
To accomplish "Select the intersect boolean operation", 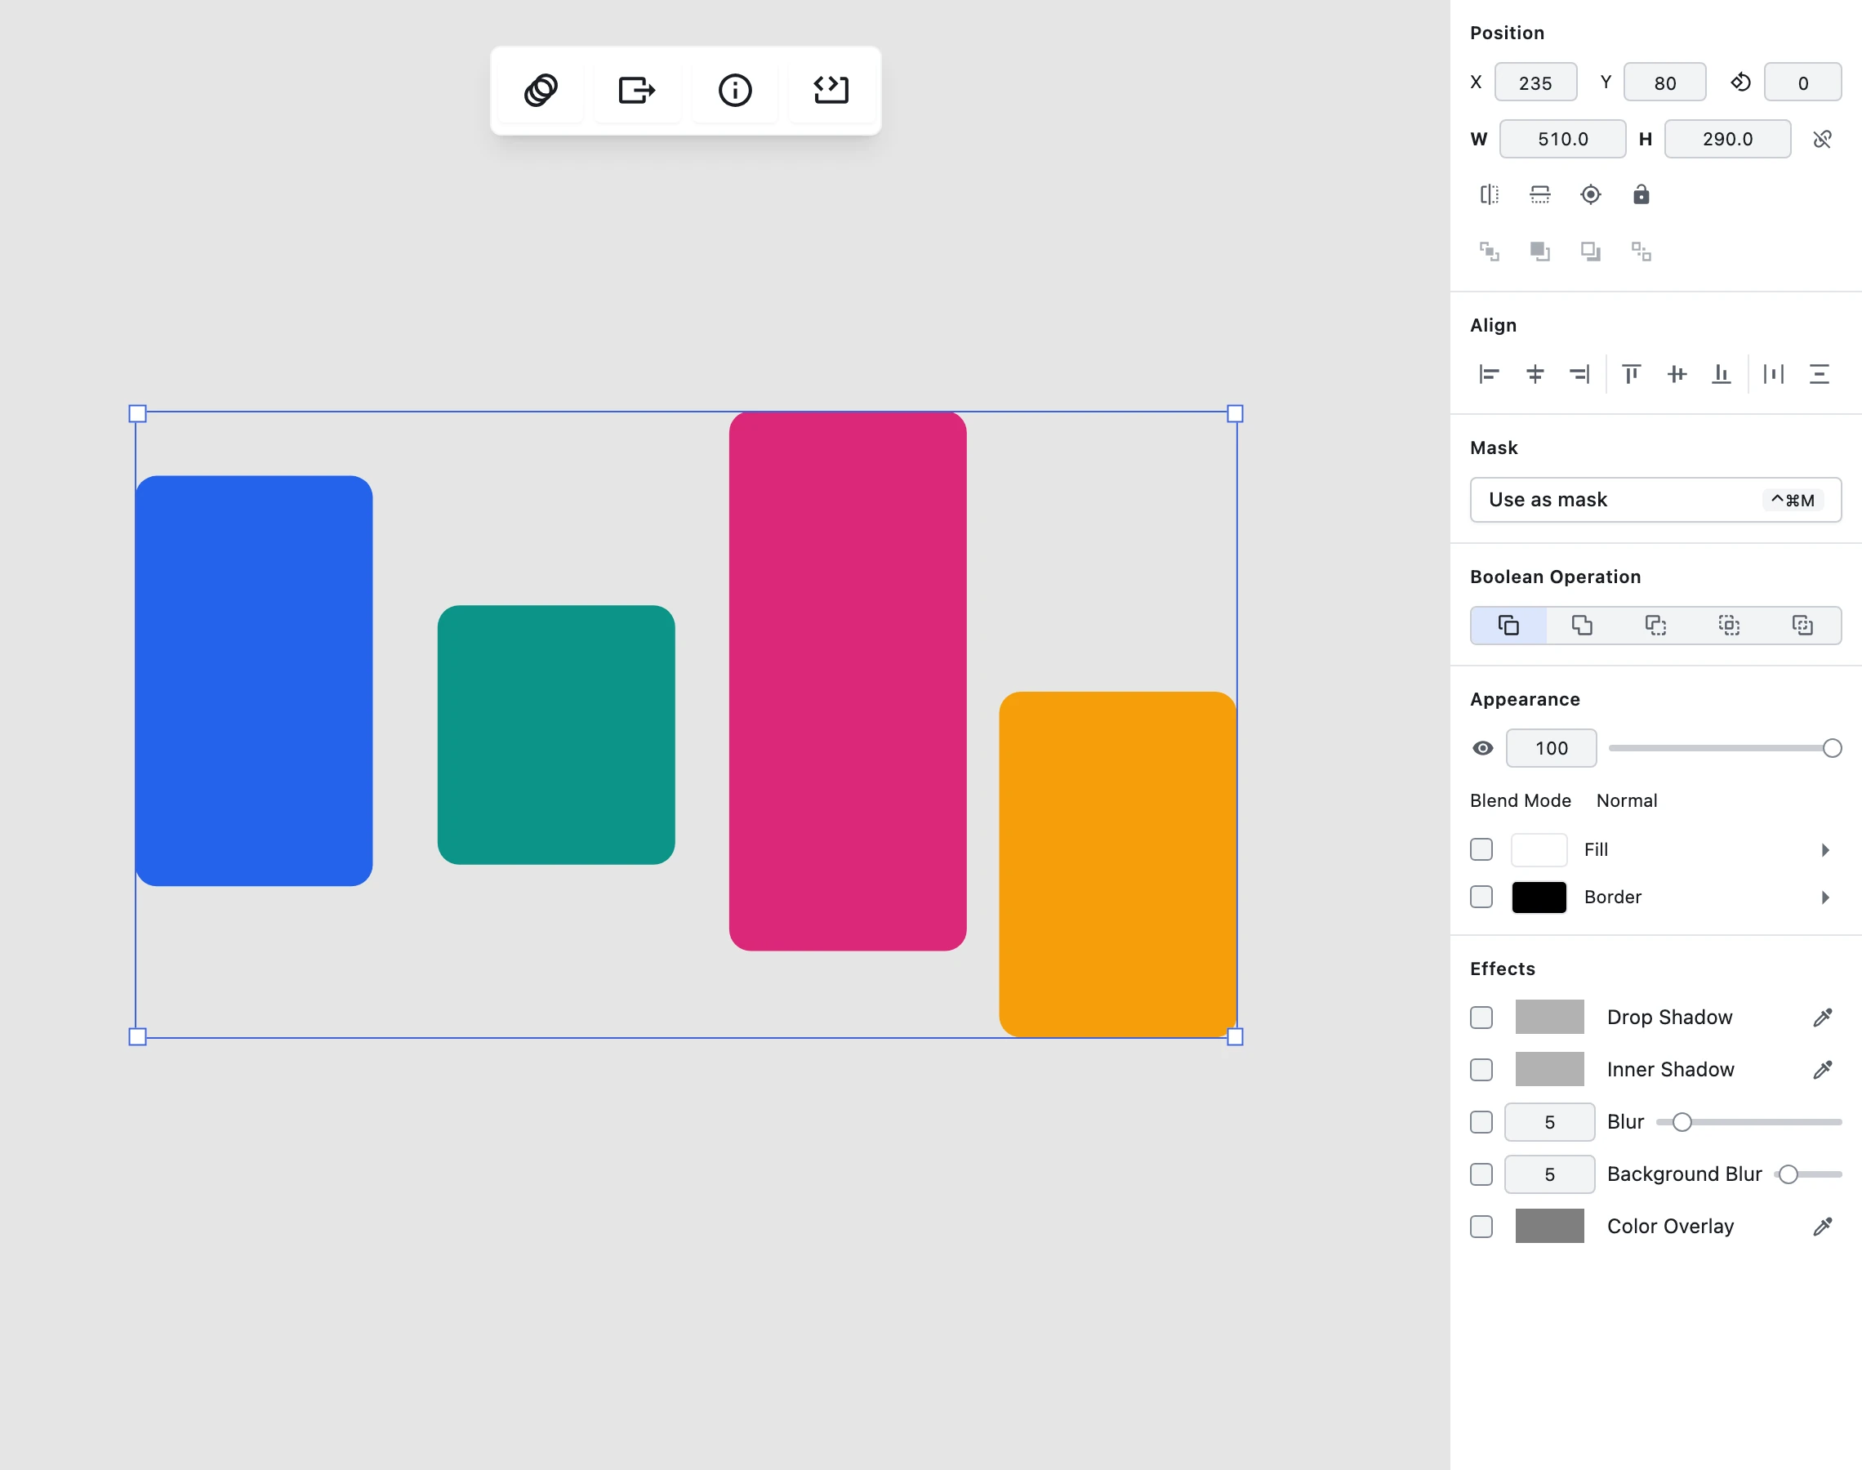I will [1729, 626].
